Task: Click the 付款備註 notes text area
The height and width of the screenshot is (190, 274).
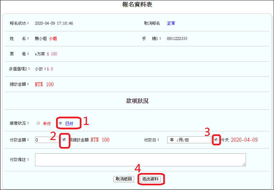Action: point(140,160)
